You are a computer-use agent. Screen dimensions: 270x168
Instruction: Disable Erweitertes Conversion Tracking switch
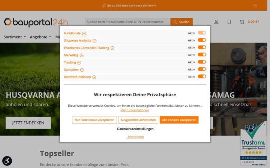202,47
